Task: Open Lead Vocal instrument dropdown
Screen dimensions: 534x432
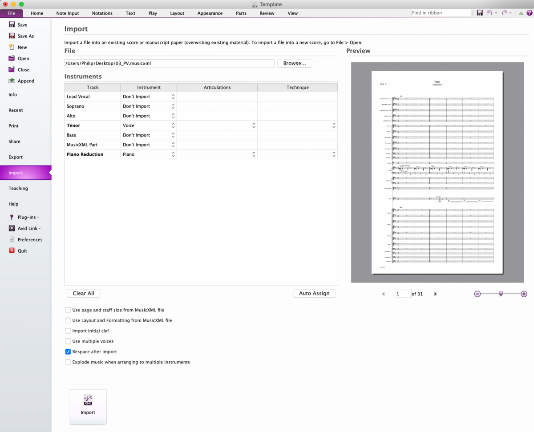Action: click(173, 97)
